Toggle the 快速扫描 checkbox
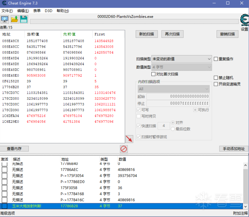This screenshot has width=249, height=217. (139, 126)
